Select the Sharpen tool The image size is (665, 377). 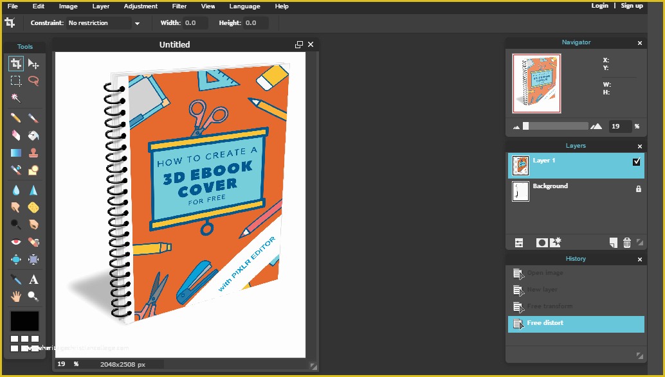click(33, 190)
